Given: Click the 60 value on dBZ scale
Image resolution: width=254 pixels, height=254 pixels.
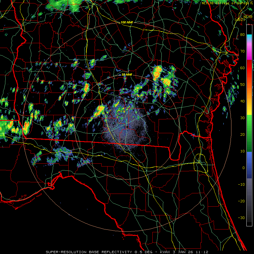Looking at the screenshot, I should click(242, 68).
